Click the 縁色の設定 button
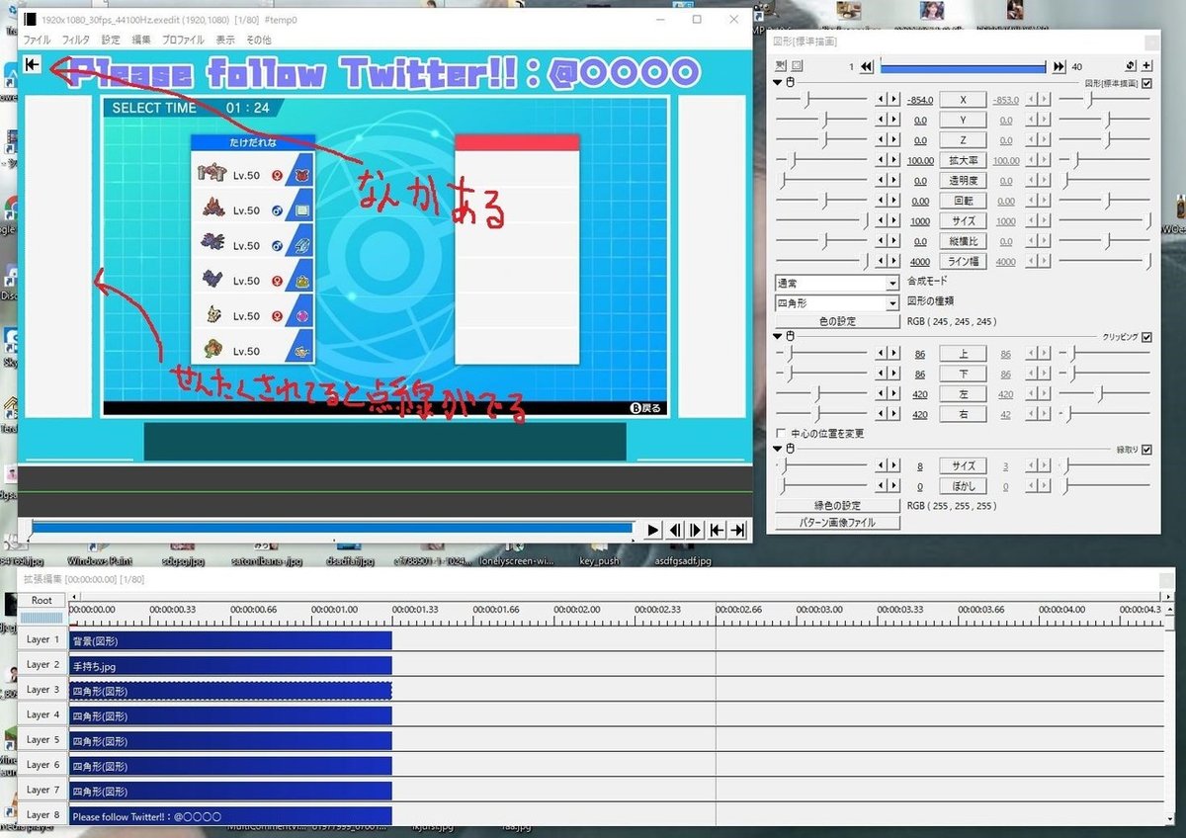Viewport: 1186px width, 838px height. point(838,506)
